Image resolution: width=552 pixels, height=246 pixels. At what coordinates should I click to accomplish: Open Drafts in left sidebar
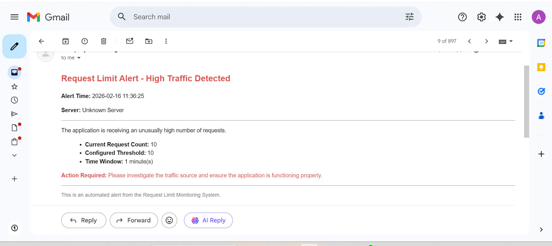(x=14, y=127)
